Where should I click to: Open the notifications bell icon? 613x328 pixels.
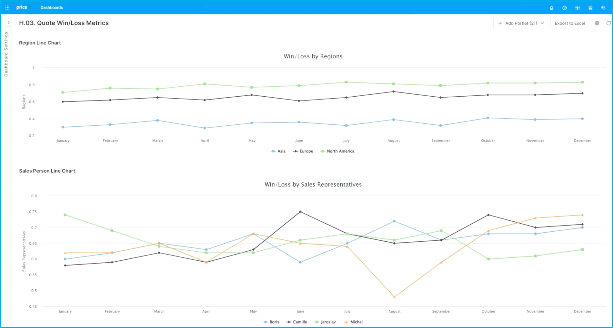coord(552,8)
